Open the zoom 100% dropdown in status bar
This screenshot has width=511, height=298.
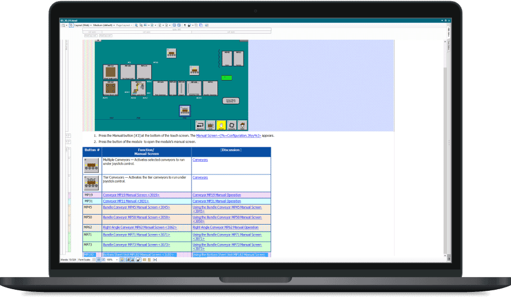click(112, 260)
